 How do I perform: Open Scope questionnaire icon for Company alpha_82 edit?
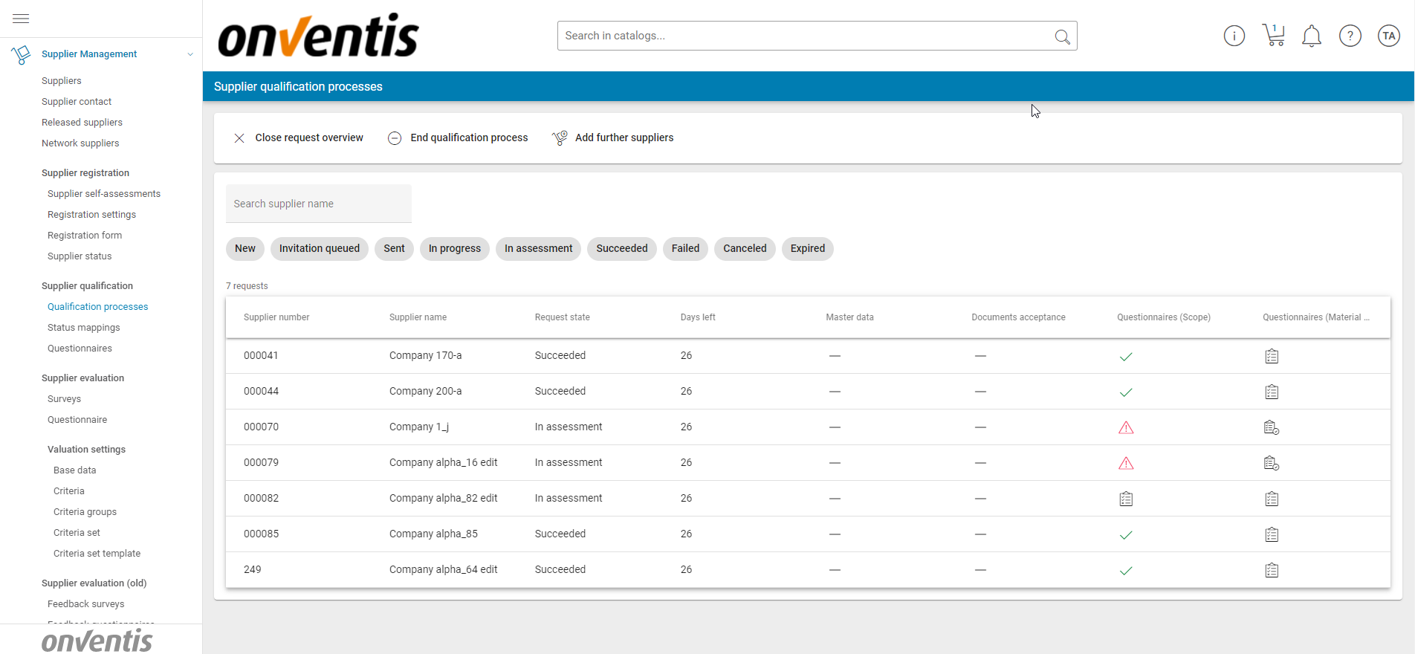pos(1126,499)
